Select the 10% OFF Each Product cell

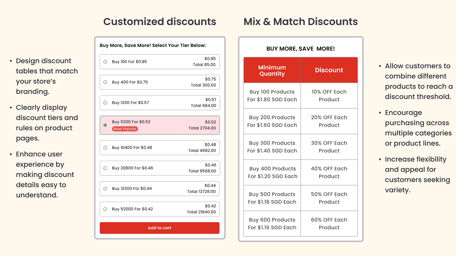[329, 95]
